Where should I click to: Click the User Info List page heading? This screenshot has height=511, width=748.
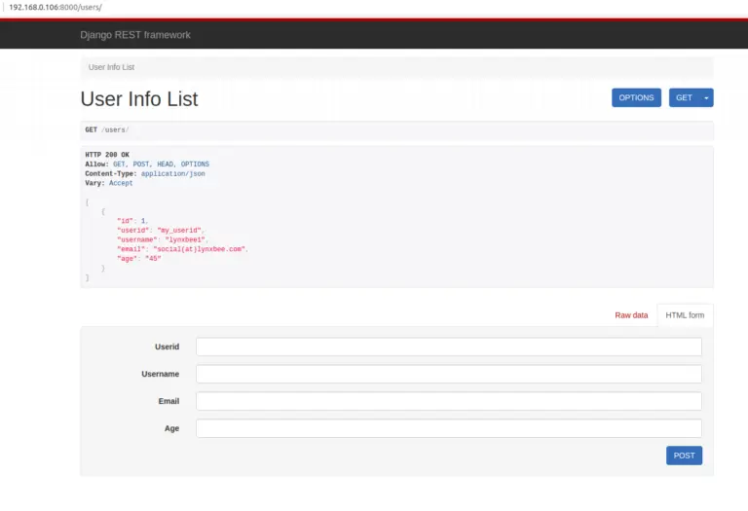[138, 98]
